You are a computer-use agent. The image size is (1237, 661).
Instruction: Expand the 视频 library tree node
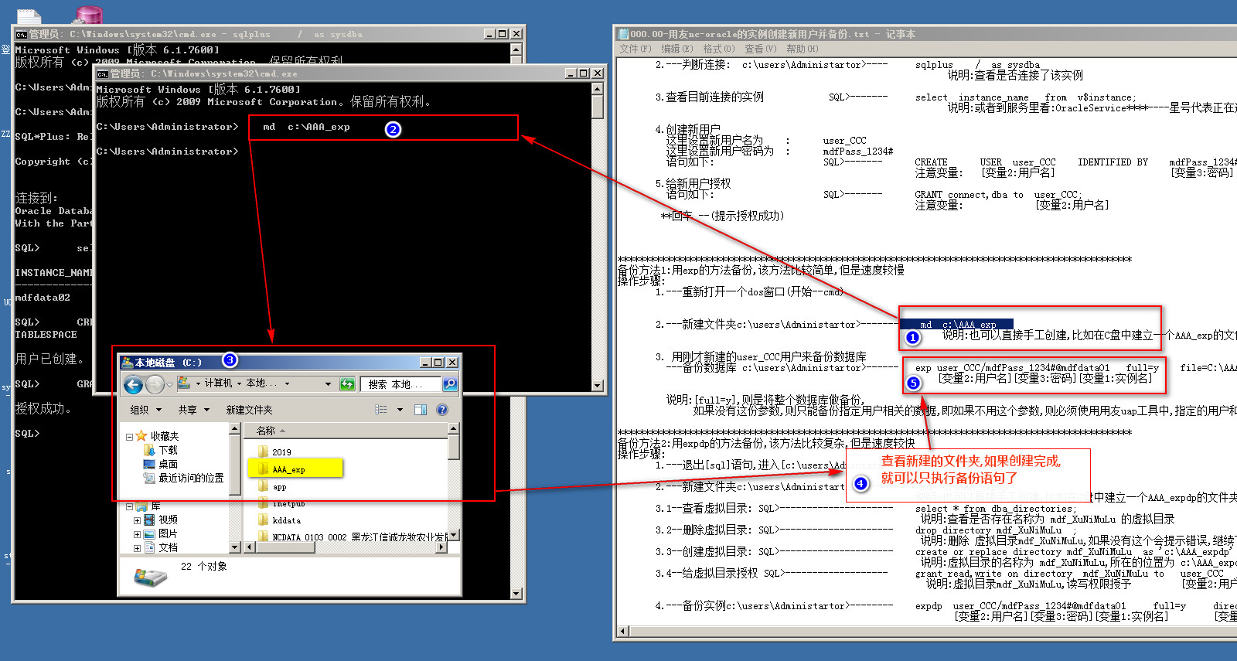(138, 520)
